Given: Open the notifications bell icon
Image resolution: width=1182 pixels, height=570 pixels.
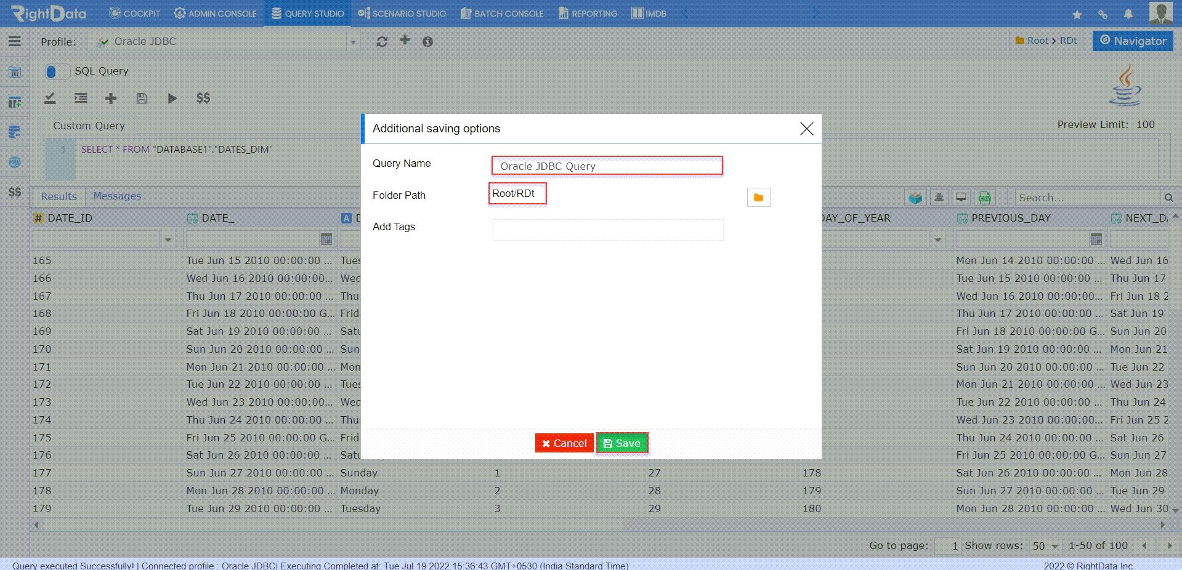Looking at the screenshot, I should pos(1128,14).
